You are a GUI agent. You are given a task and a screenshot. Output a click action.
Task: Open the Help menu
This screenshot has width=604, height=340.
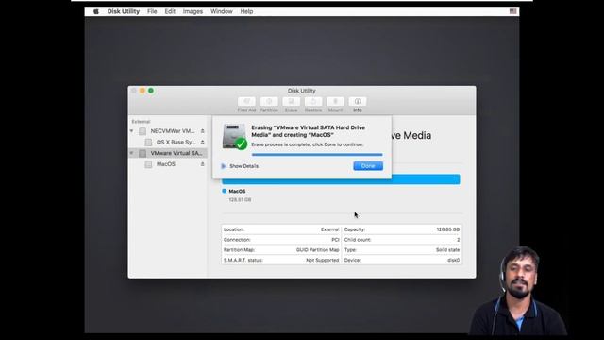click(246, 11)
